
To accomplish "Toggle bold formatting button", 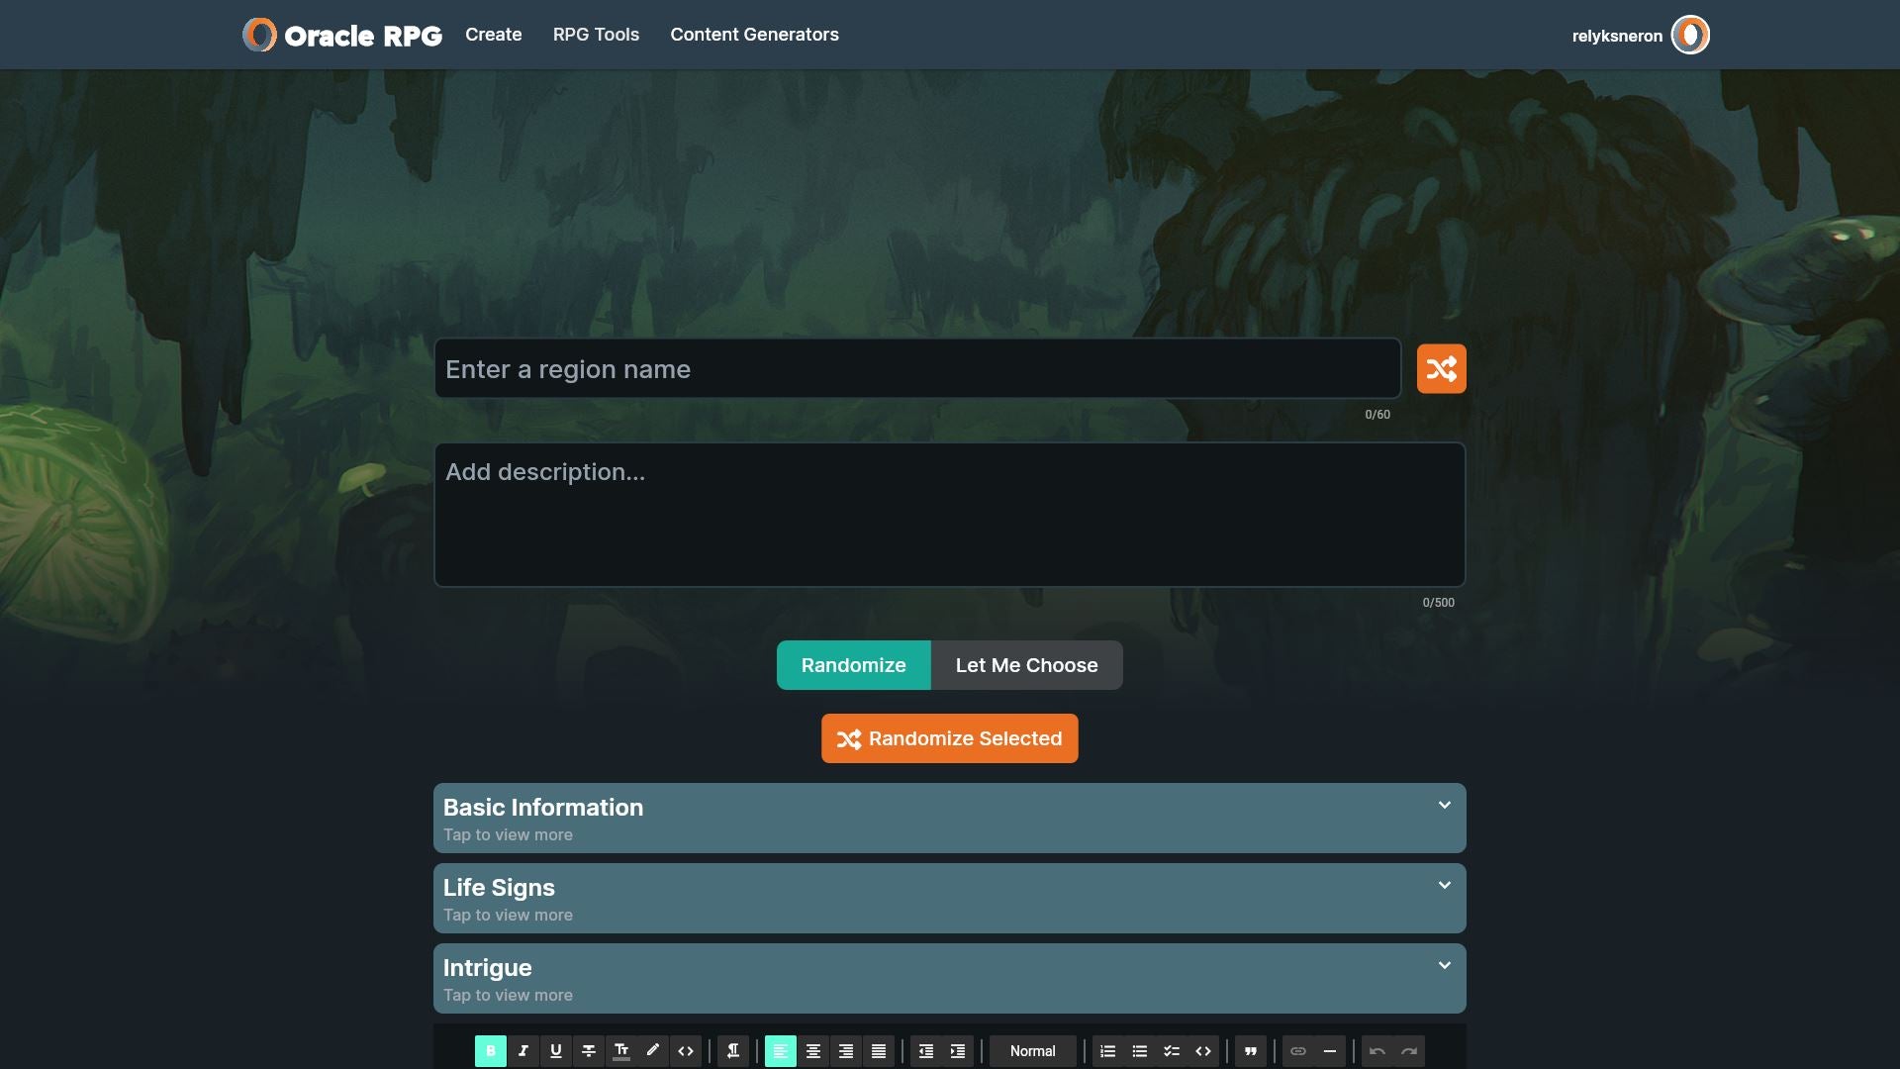I will tap(491, 1051).
